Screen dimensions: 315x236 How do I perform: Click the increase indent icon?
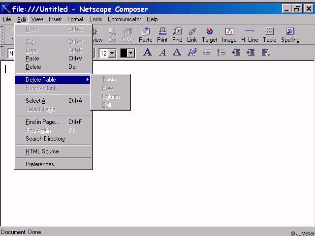[251, 53]
